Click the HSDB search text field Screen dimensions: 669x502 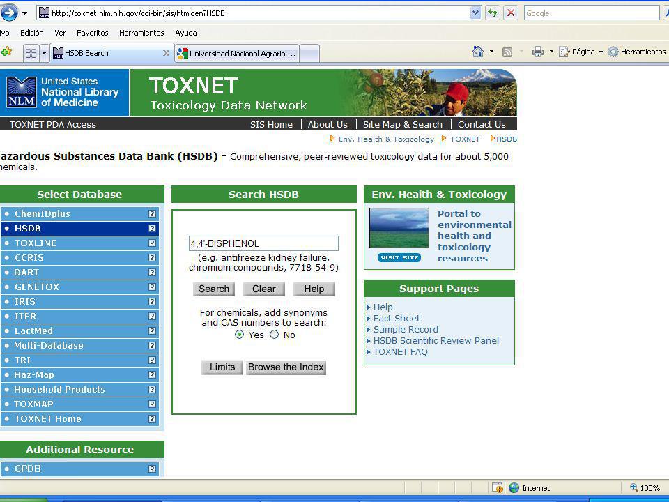click(263, 243)
